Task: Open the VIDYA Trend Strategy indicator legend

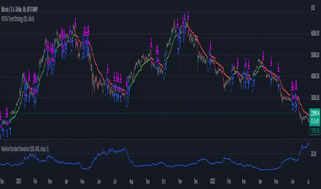Action: (18, 19)
